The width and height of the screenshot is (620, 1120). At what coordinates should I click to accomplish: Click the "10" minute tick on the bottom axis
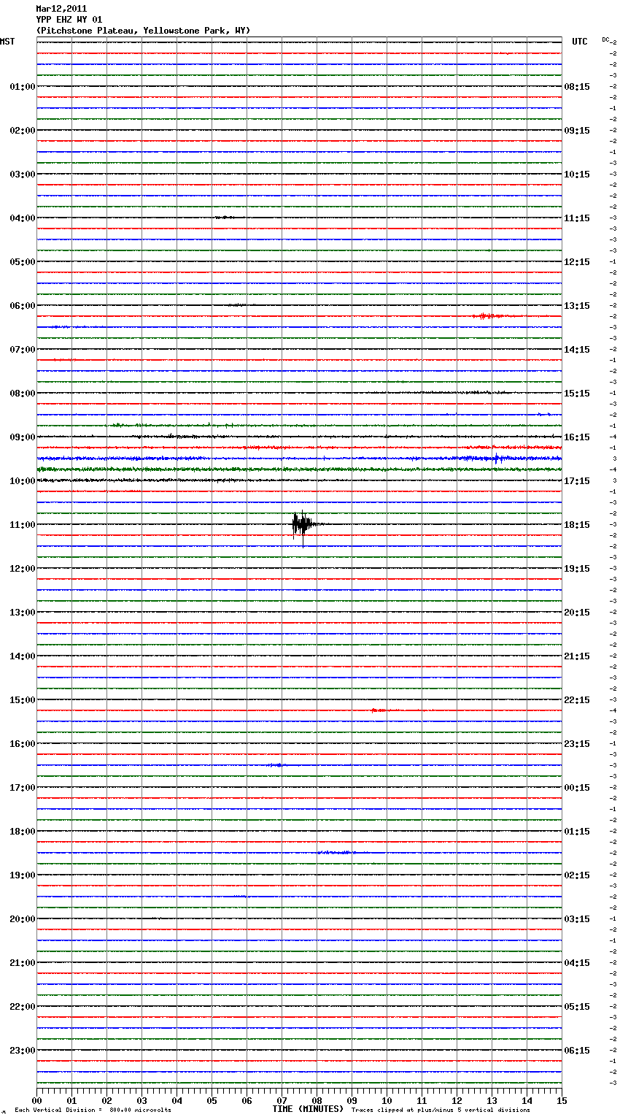[x=387, y=1100]
